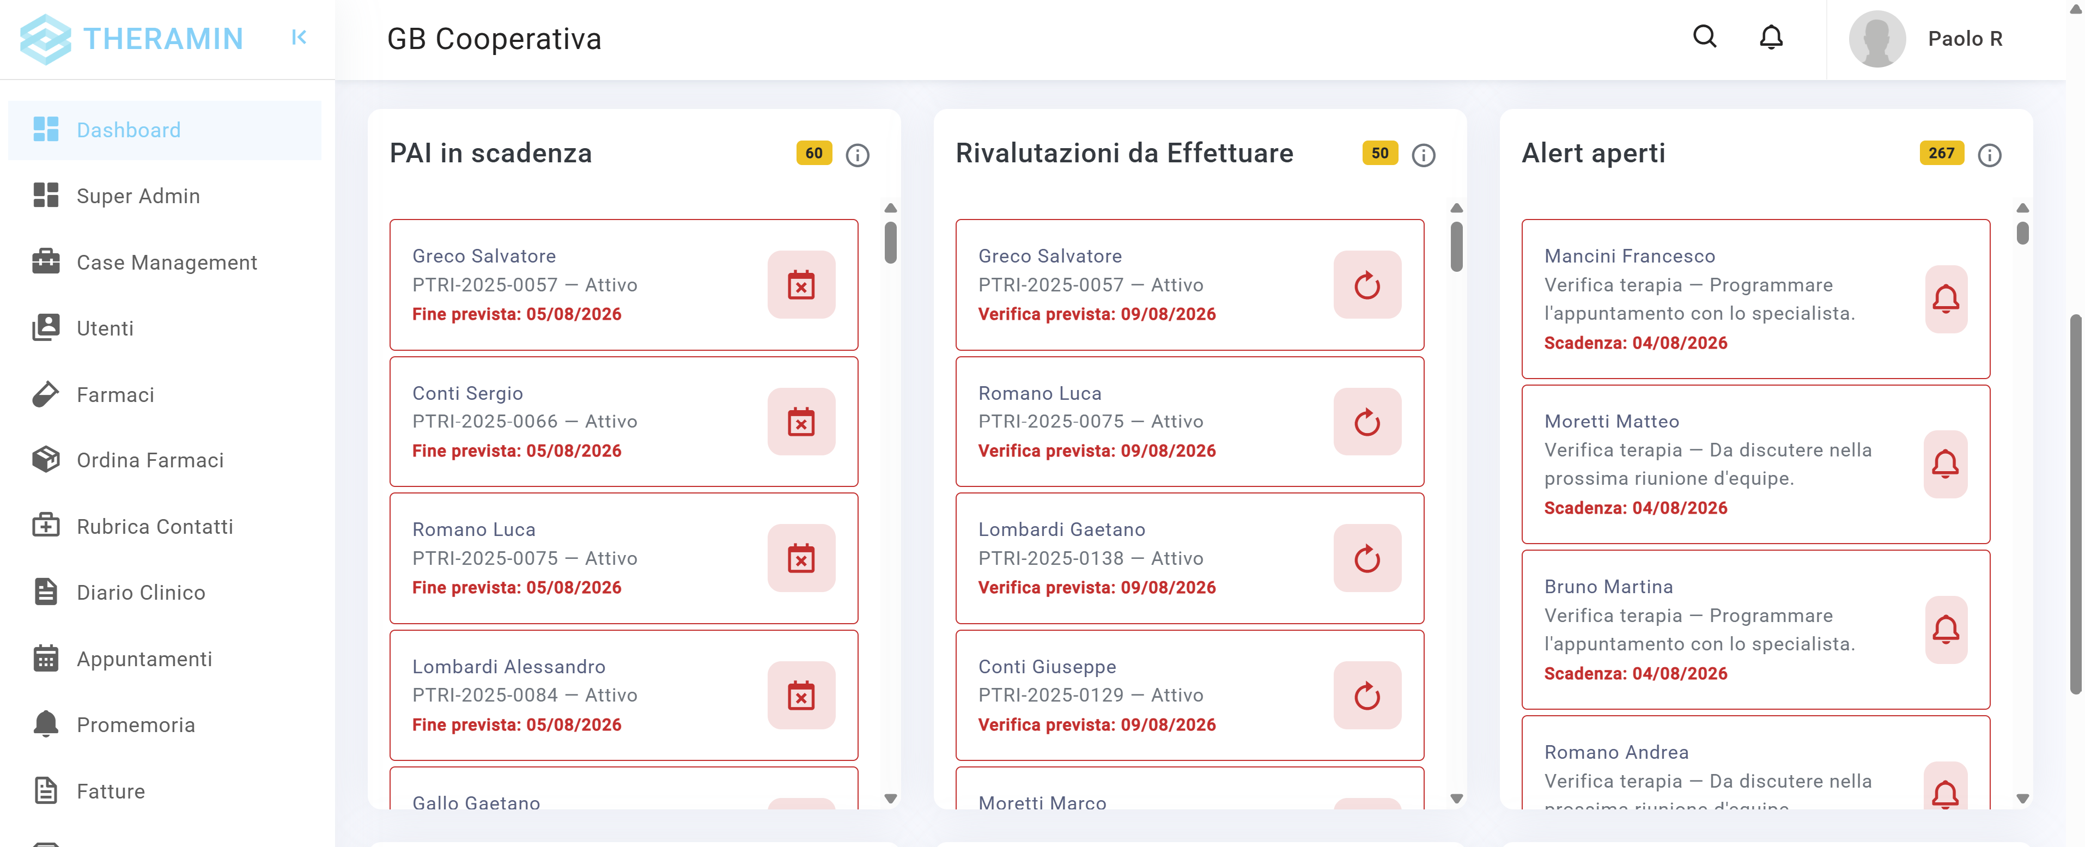
Task: Click the Fatture invoice icon
Action: tap(46, 790)
